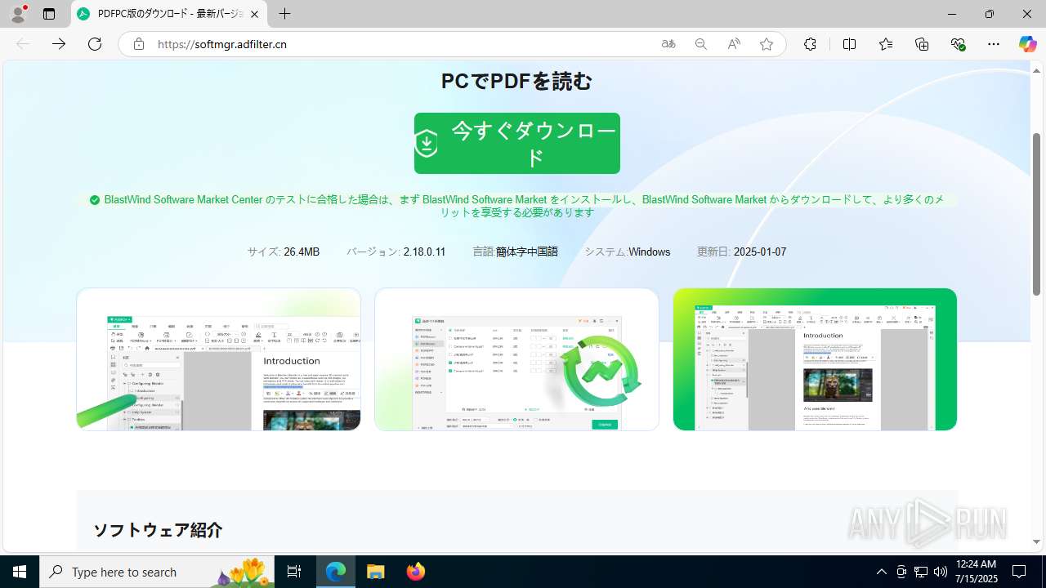Open a new browser tab
The width and height of the screenshot is (1046, 588).
coord(284,14)
